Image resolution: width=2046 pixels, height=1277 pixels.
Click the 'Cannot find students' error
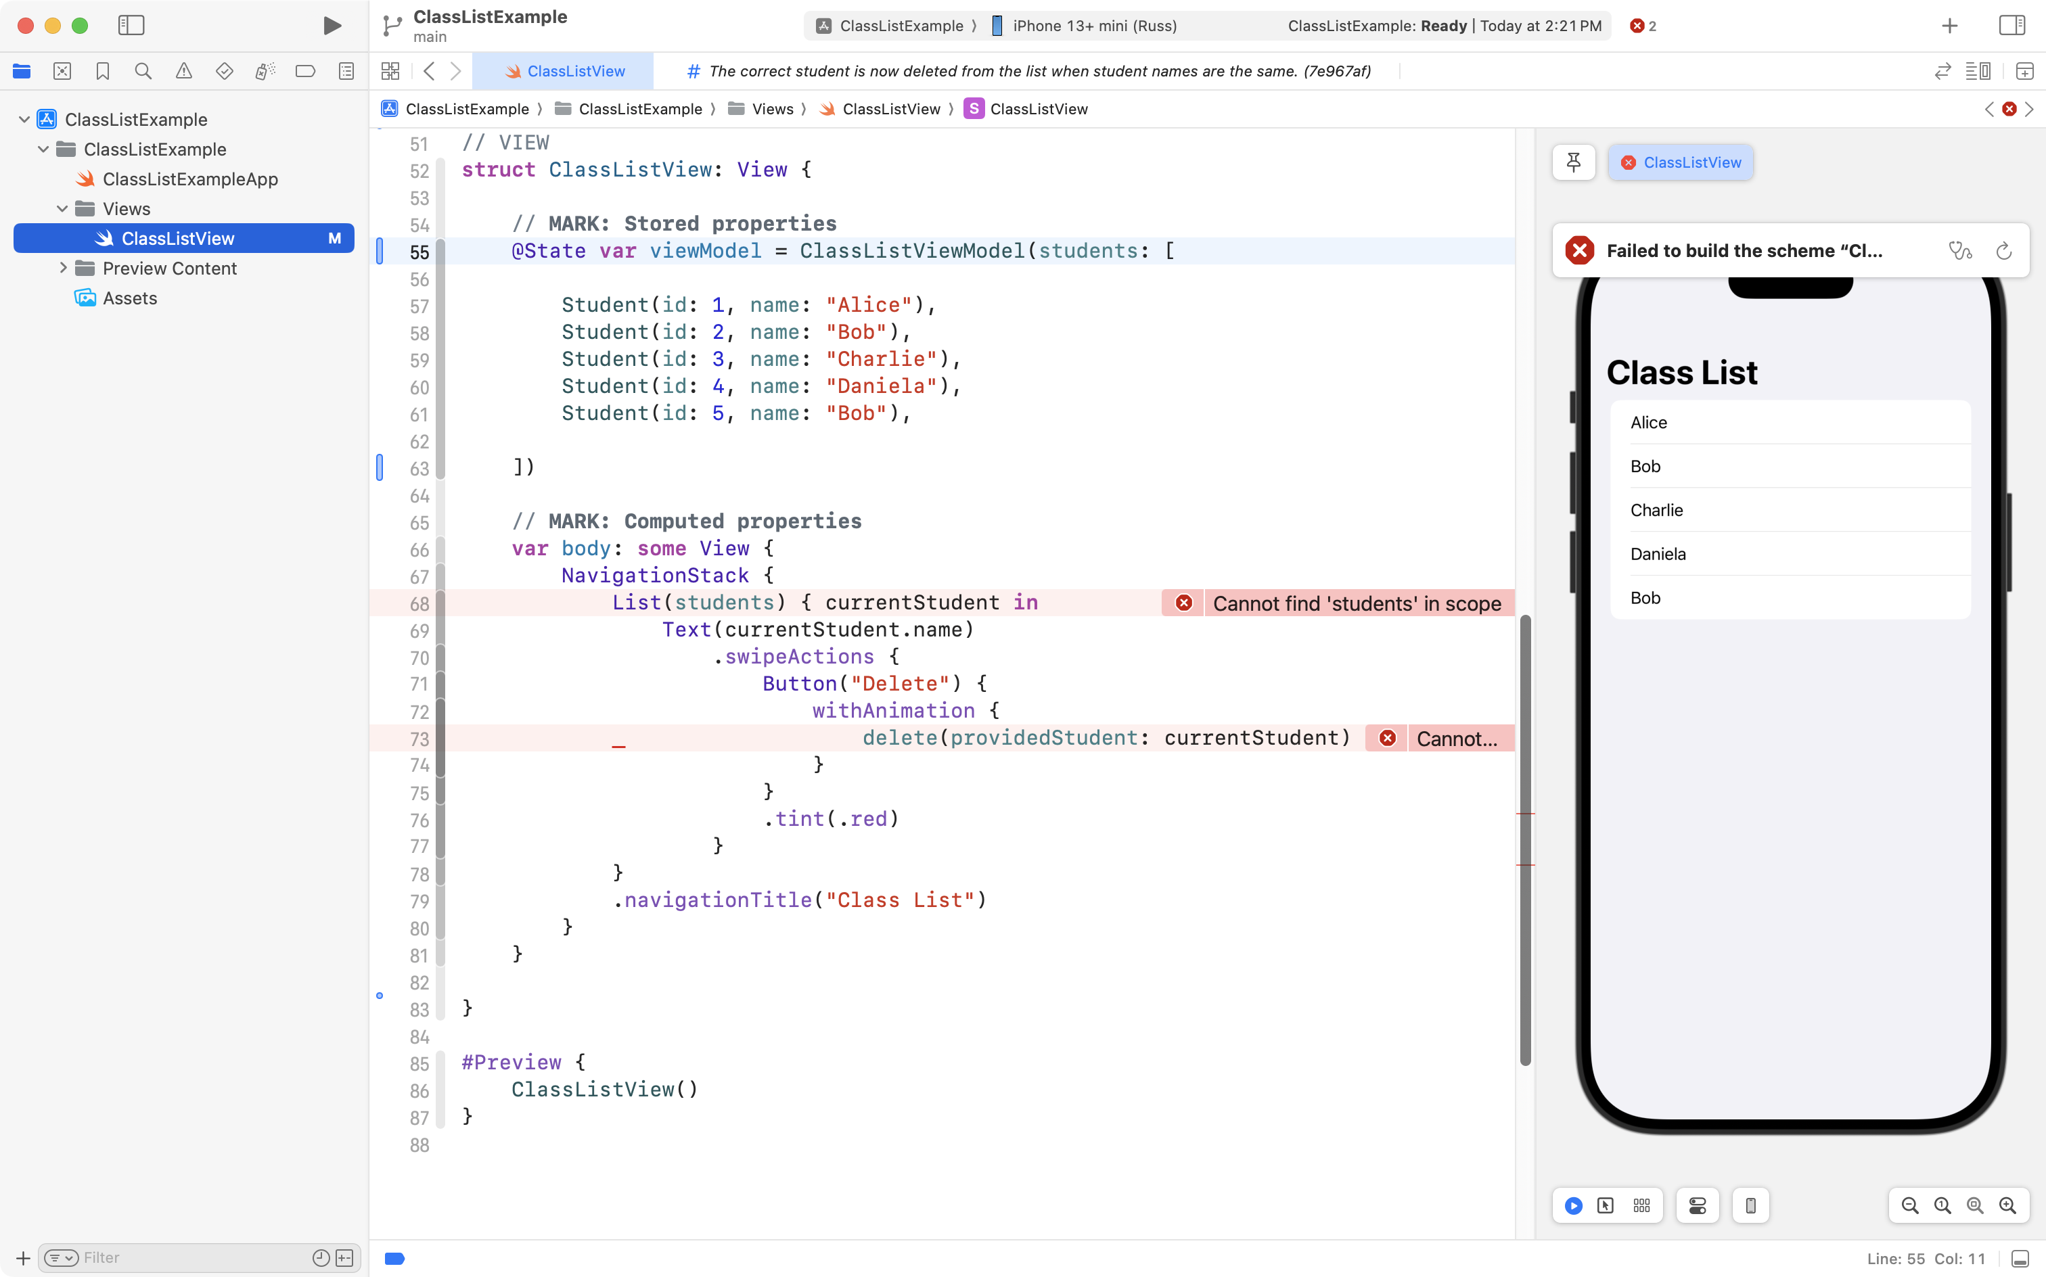click(x=1355, y=603)
